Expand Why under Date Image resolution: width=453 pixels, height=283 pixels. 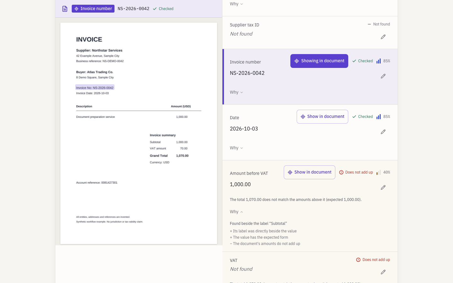coord(237,148)
